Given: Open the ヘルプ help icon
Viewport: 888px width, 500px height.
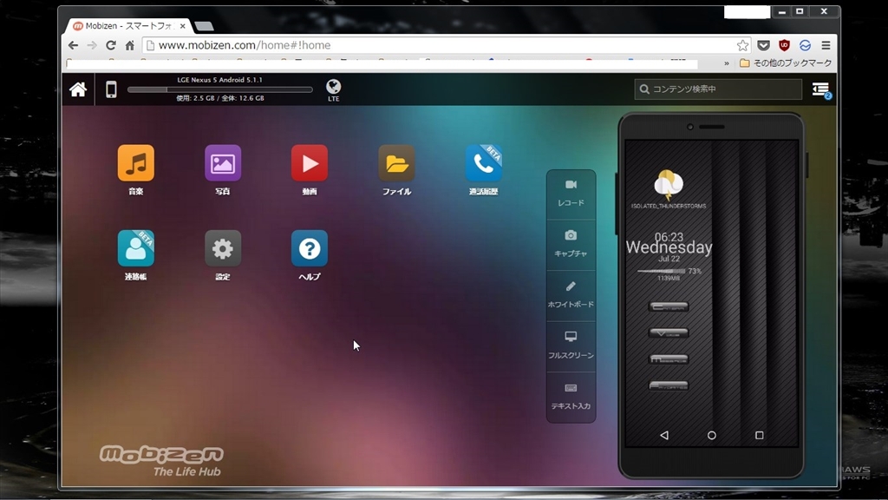Looking at the screenshot, I should (x=310, y=248).
